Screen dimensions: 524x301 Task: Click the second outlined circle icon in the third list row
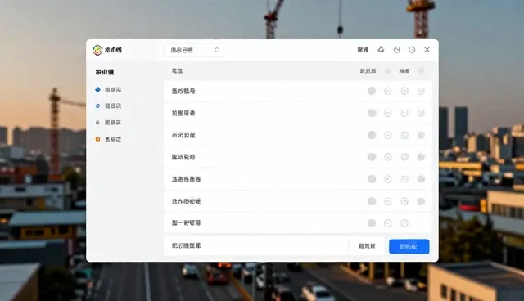404,135
